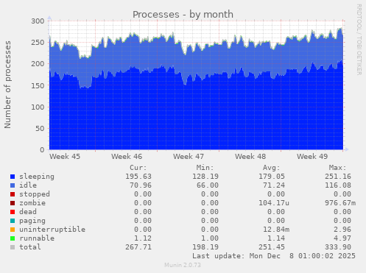Viewport: 366px width, 273px height.
Task: Click the sleeping average value 179.05
Action: [x=272, y=177]
